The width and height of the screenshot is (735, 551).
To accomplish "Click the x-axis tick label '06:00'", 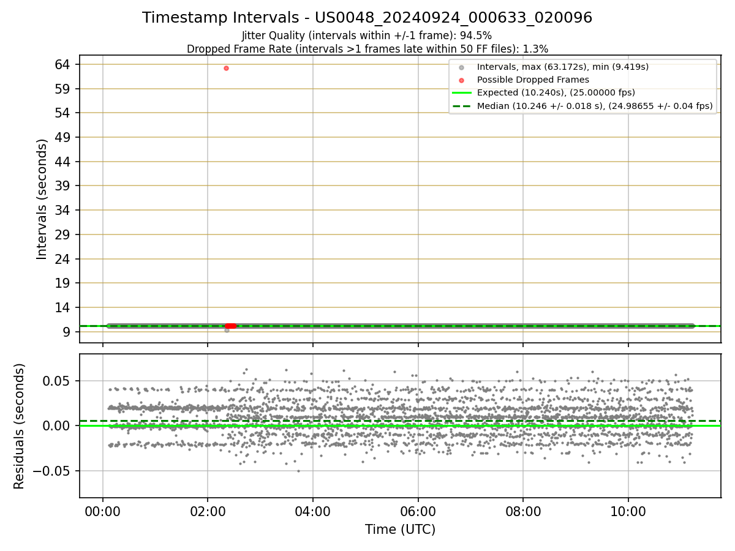I will [418, 512].
